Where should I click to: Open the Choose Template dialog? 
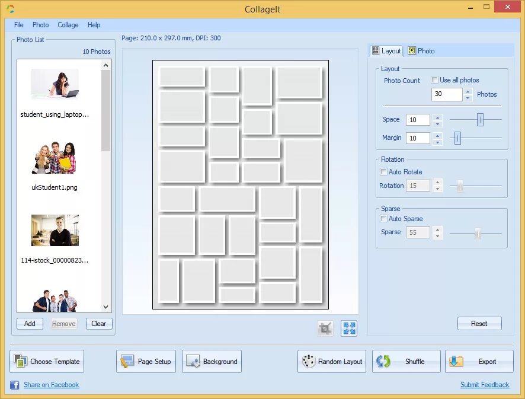pyautogui.click(x=47, y=362)
